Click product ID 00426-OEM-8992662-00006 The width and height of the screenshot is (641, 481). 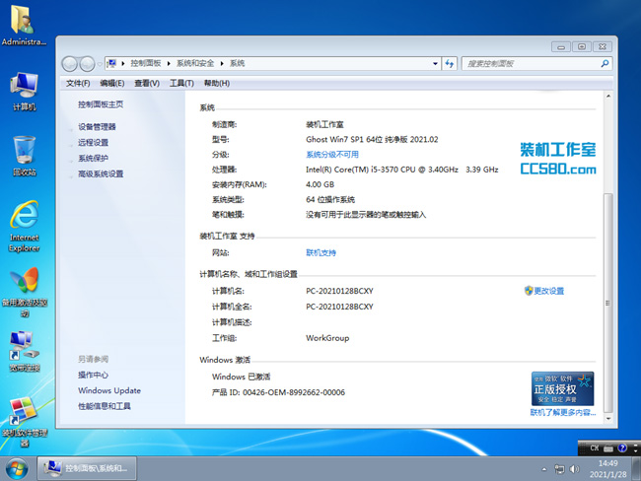294,392
